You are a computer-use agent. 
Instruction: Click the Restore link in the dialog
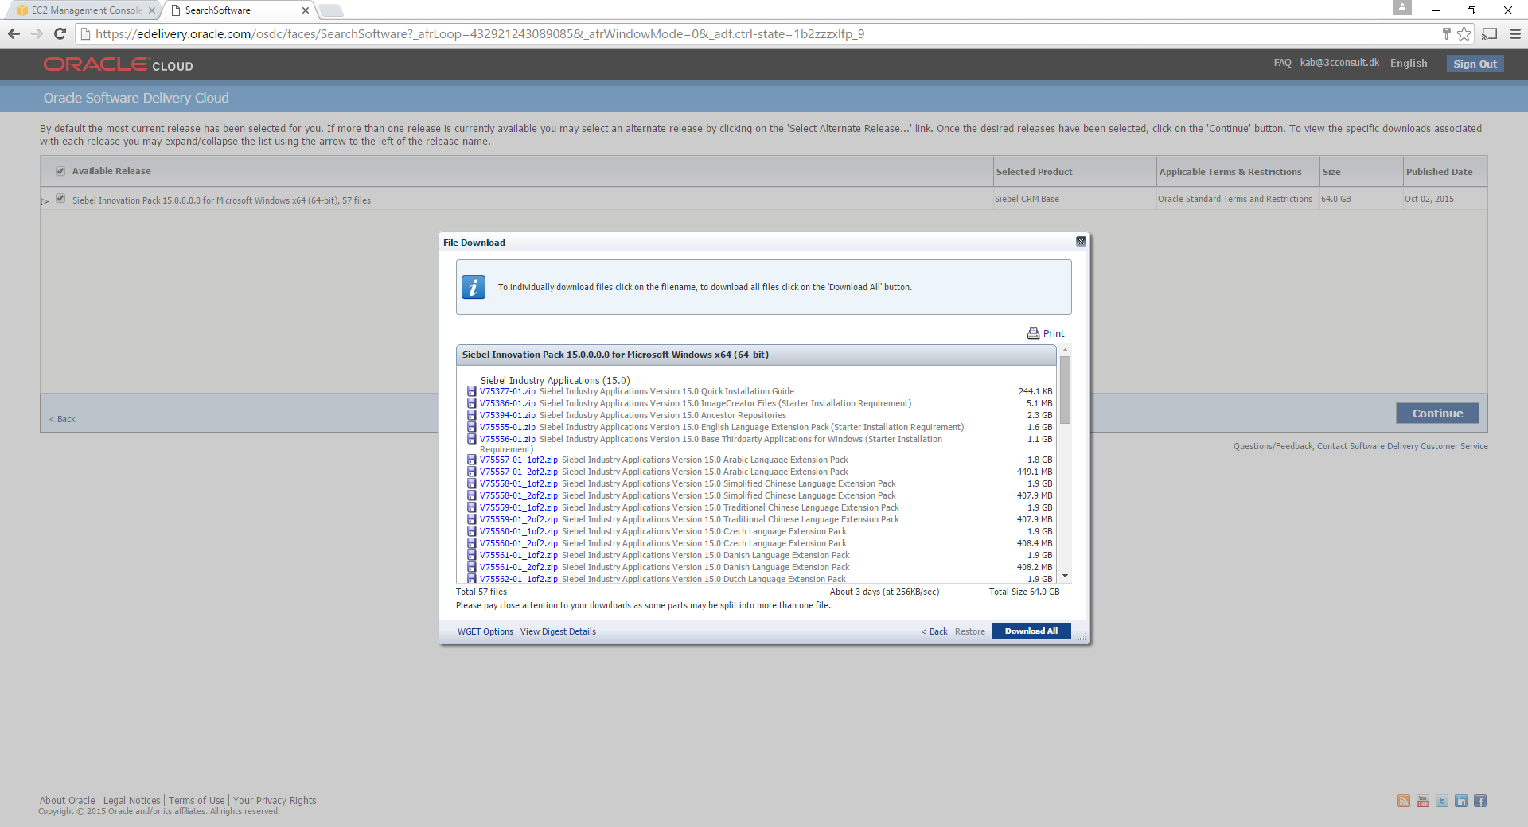pos(970,631)
